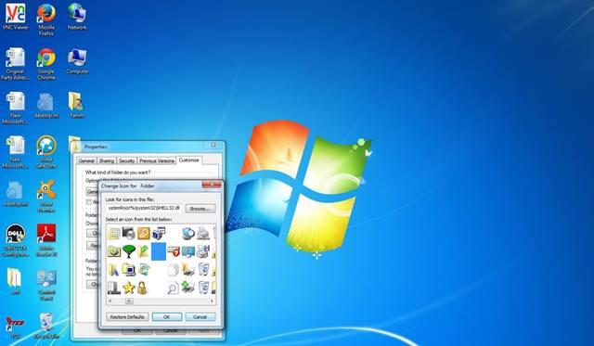Click the icon list horizontal scrollbar thumb
This screenshot has height=346, width=594.
coord(129,301)
